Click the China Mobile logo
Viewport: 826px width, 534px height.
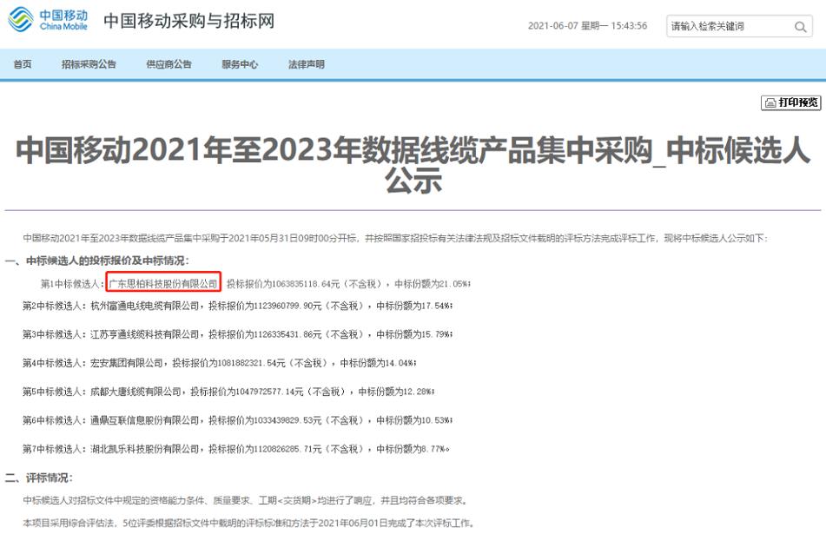pos(50,21)
